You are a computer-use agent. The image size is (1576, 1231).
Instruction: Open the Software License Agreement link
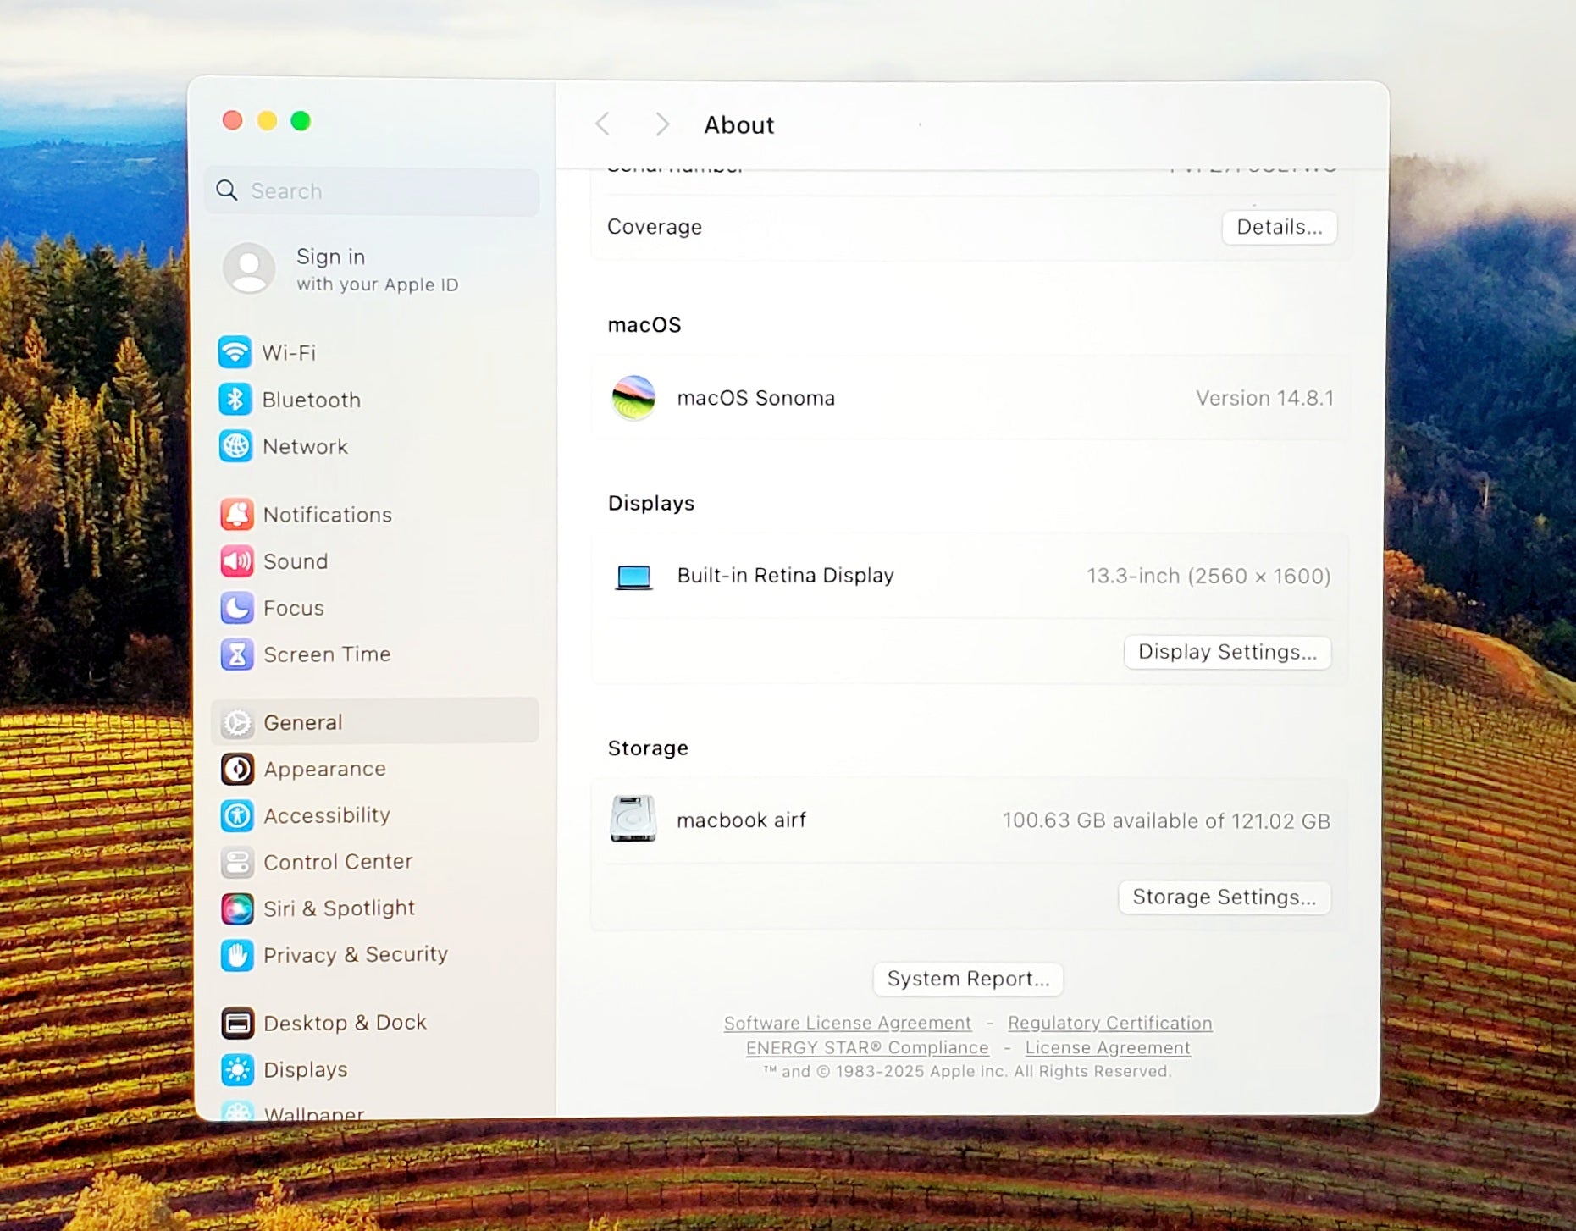click(x=847, y=1023)
